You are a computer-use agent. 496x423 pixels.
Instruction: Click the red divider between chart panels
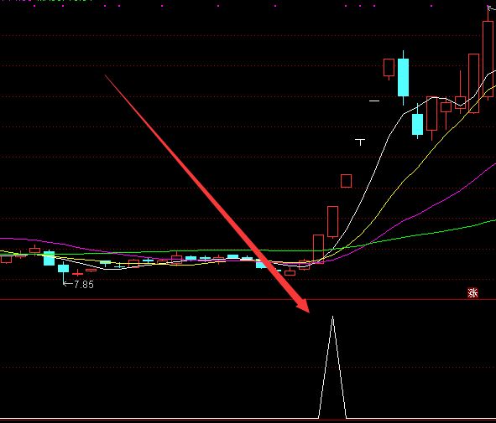click(248, 299)
